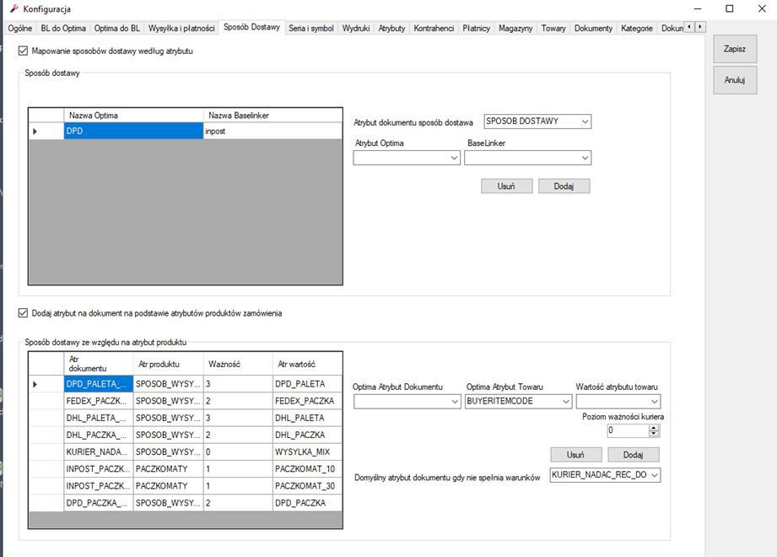Click the Konfiguracja wrench icon in title bar
Screen dimensions: 777x557
14,8
